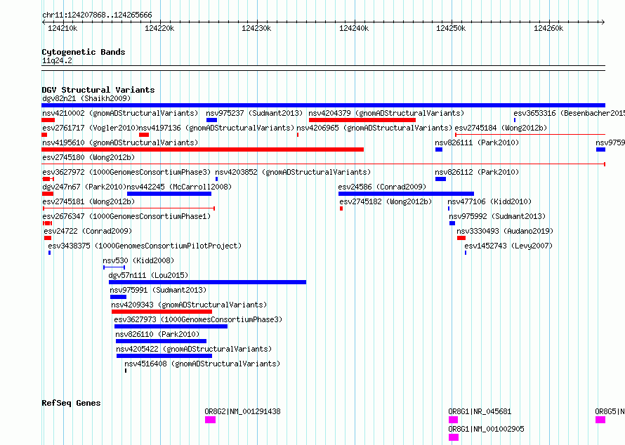
Task: Select nsv3330493 (Audano2019) label
Action: point(505,231)
